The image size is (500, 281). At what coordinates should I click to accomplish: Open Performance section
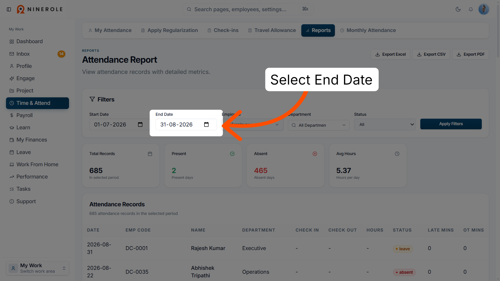[37, 177]
